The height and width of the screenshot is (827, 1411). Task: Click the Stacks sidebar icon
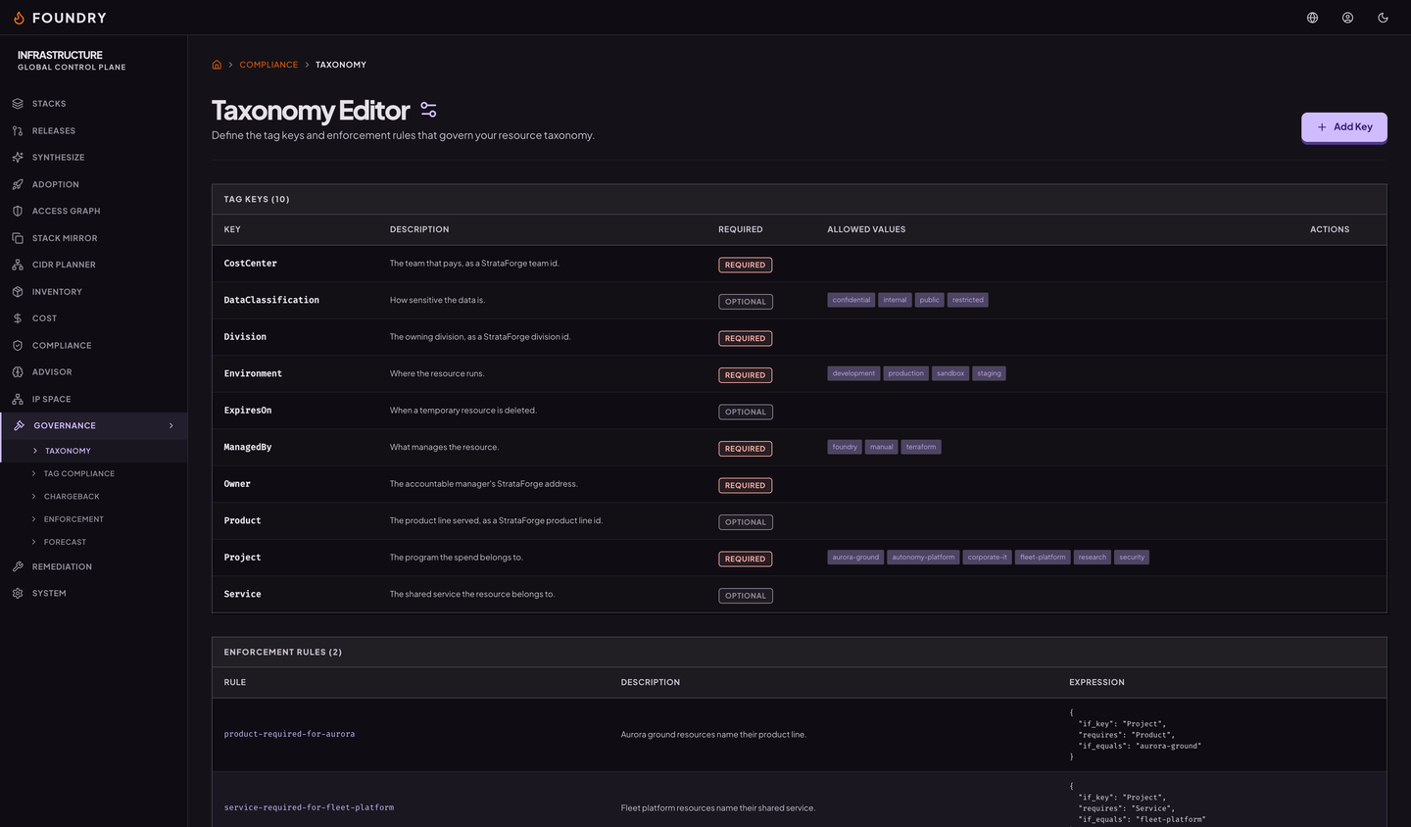tap(18, 104)
